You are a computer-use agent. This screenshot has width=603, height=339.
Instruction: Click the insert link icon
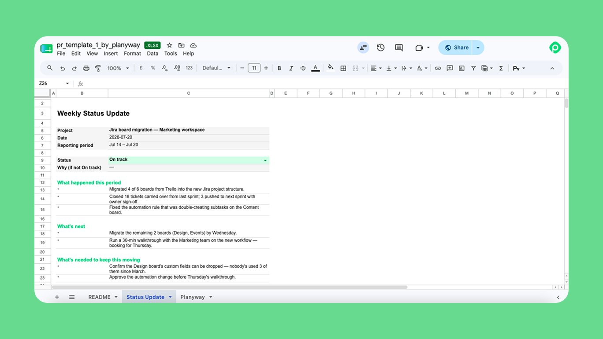click(x=438, y=68)
